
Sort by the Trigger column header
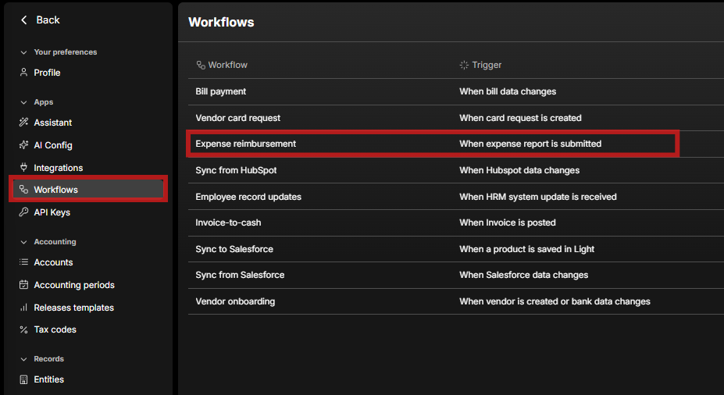click(487, 65)
